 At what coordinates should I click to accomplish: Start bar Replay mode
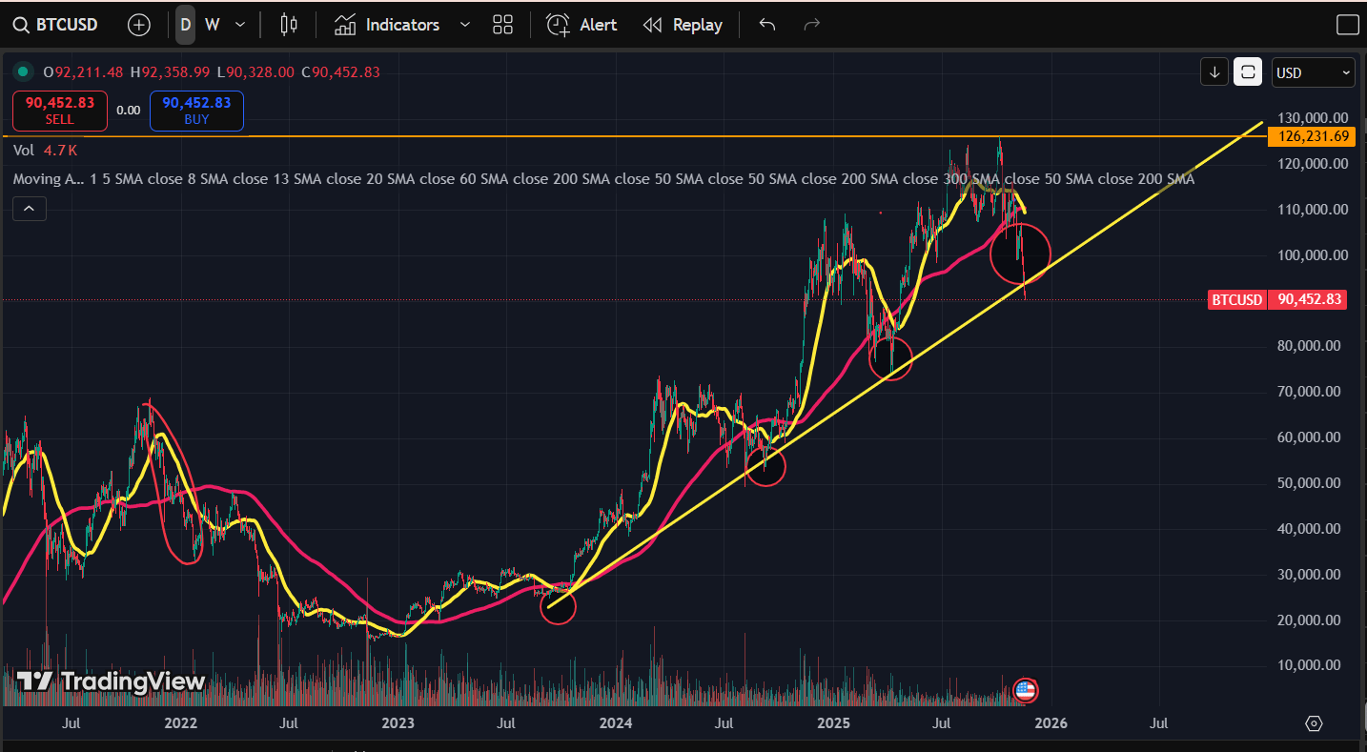(683, 25)
